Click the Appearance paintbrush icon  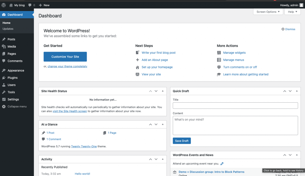(4, 70)
